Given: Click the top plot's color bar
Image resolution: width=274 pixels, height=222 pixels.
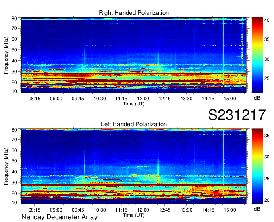Looking at the screenshot, I should pyautogui.click(x=257, y=55).
